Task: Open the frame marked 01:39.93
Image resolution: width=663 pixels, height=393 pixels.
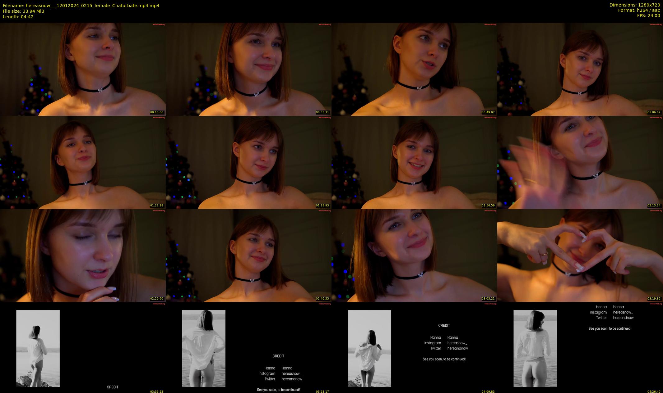Action: (x=248, y=162)
